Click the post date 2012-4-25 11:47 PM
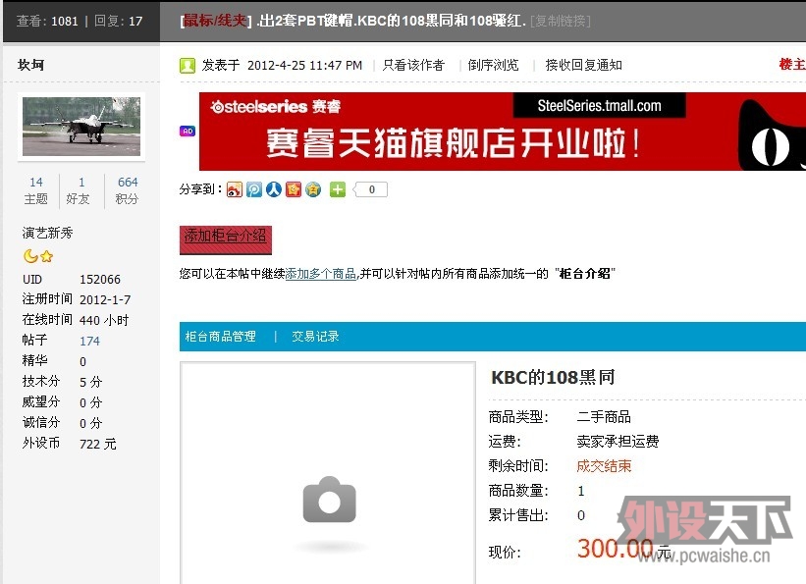Screen dimensions: 806x584 304,66
